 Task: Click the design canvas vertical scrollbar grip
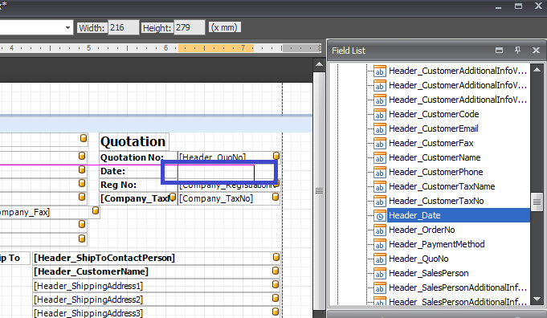[x=319, y=191]
